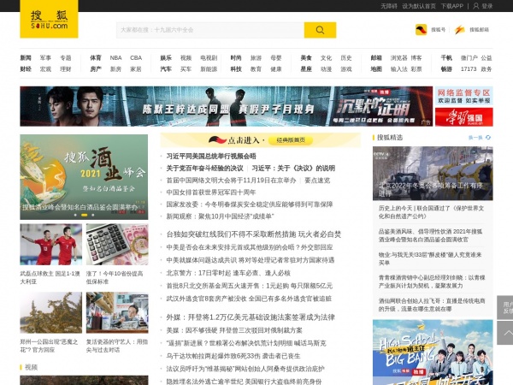Open the 地图 nav link

click(376, 69)
